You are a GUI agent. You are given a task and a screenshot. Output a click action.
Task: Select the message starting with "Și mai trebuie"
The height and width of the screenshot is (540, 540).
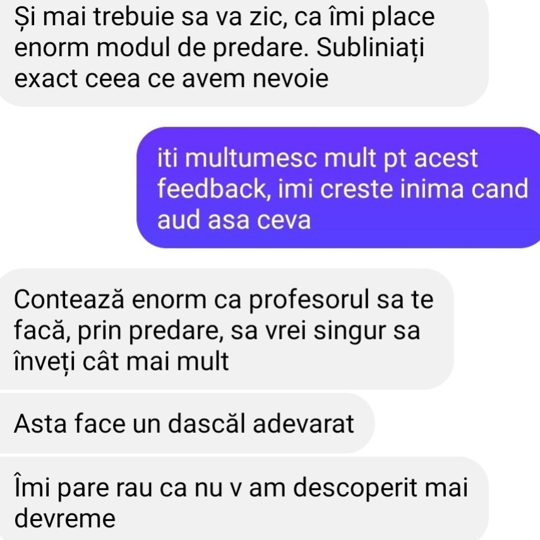coord(243,52)
